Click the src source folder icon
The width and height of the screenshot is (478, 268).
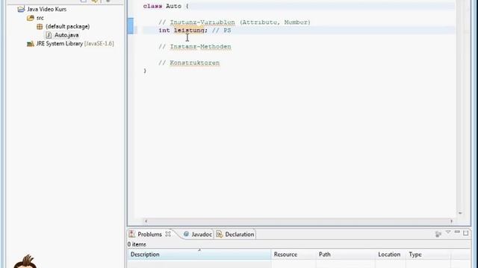30,18
